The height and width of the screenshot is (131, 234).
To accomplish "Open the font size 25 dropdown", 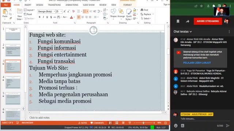I will (61, 11).
